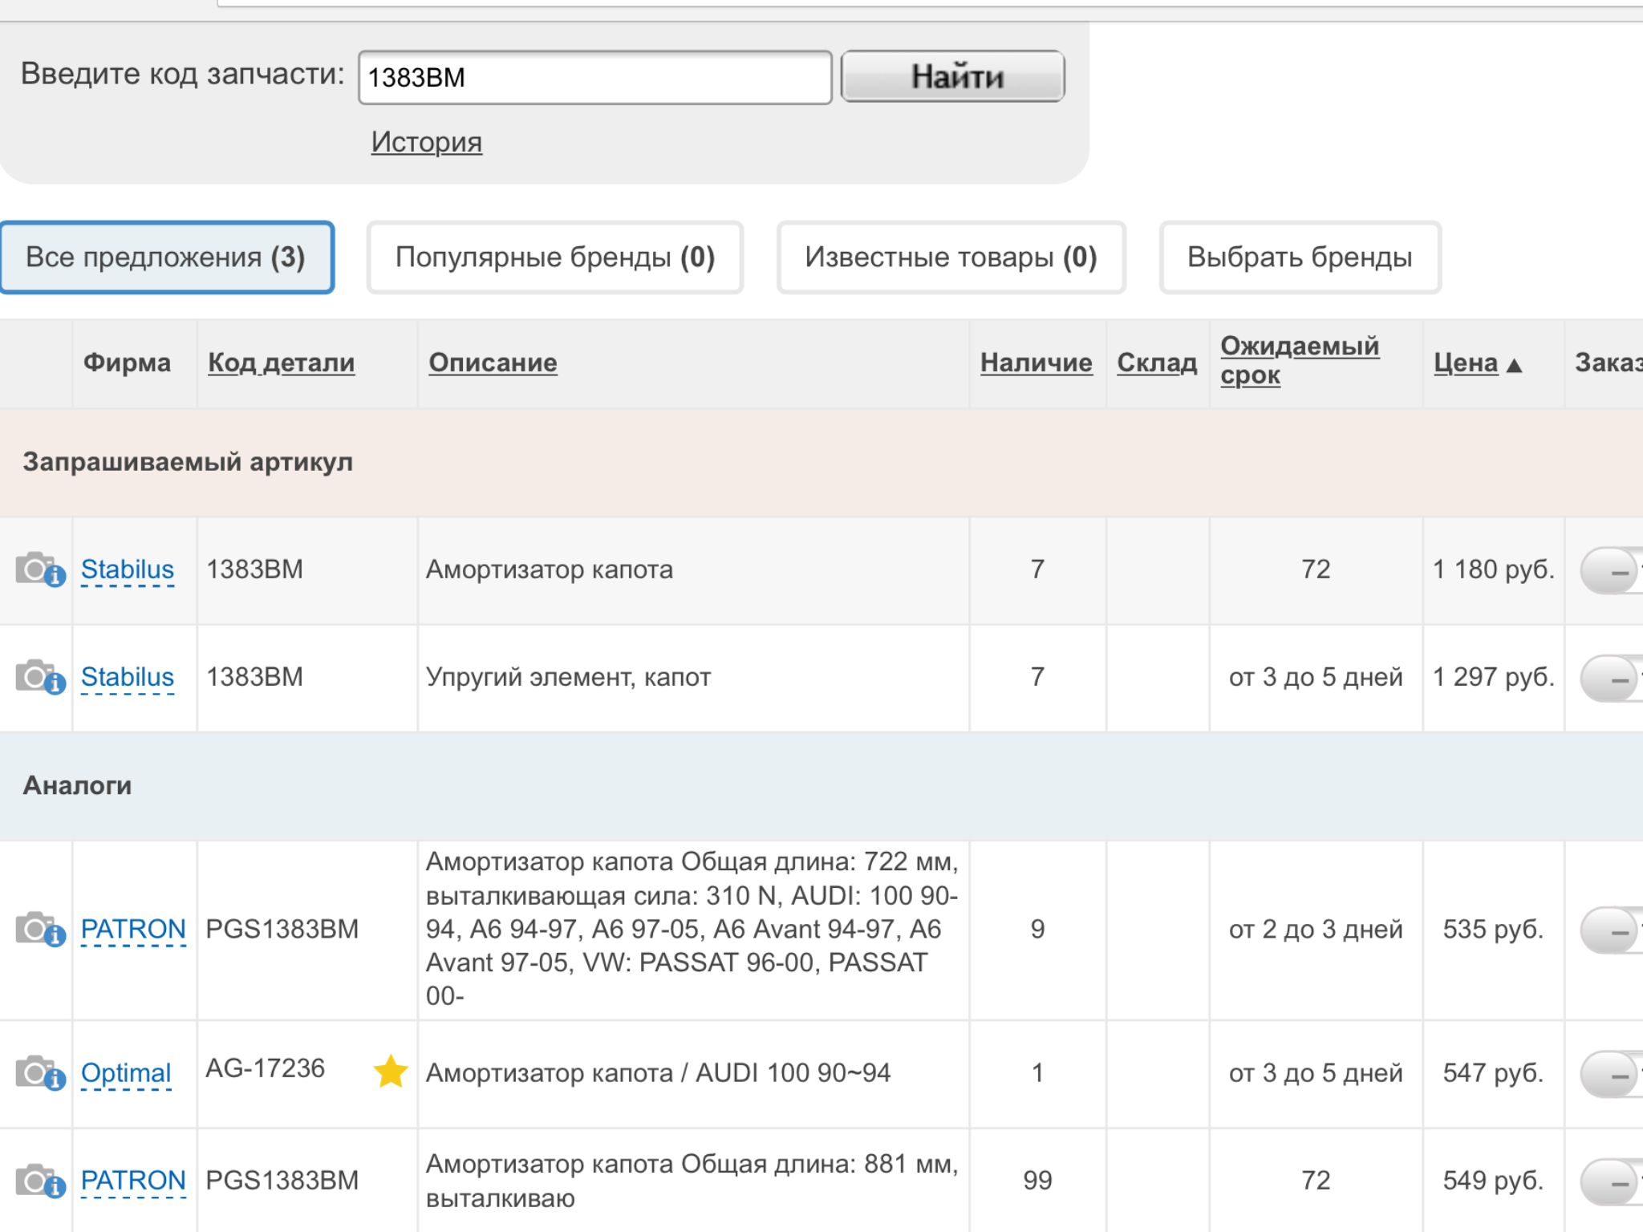Open Optimal brand link
The height and width of the screenshot is (1232, 1643).
(x=126, y=1072)
